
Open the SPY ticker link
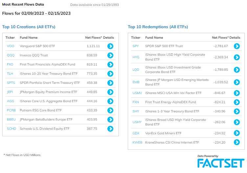click(136, 46)
